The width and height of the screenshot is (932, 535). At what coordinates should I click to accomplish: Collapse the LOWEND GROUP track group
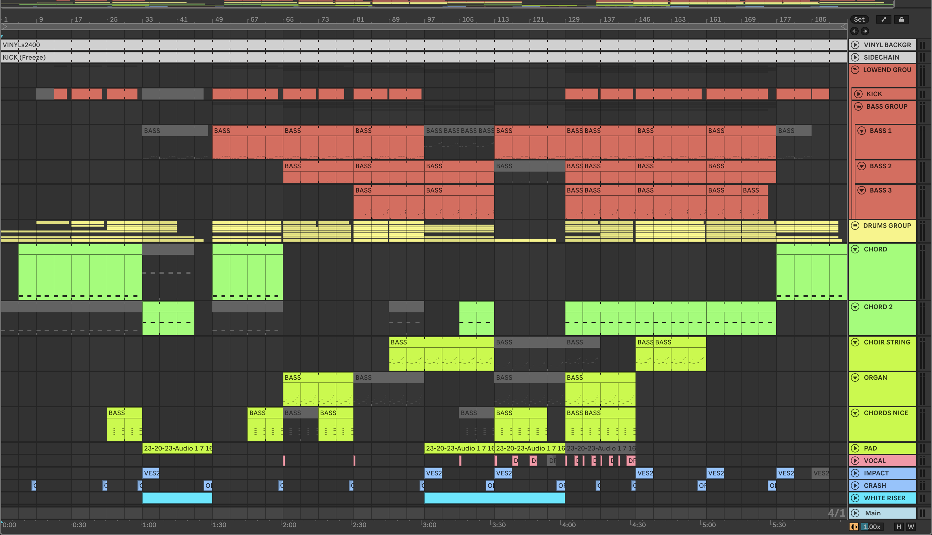(x=855, y=70)
